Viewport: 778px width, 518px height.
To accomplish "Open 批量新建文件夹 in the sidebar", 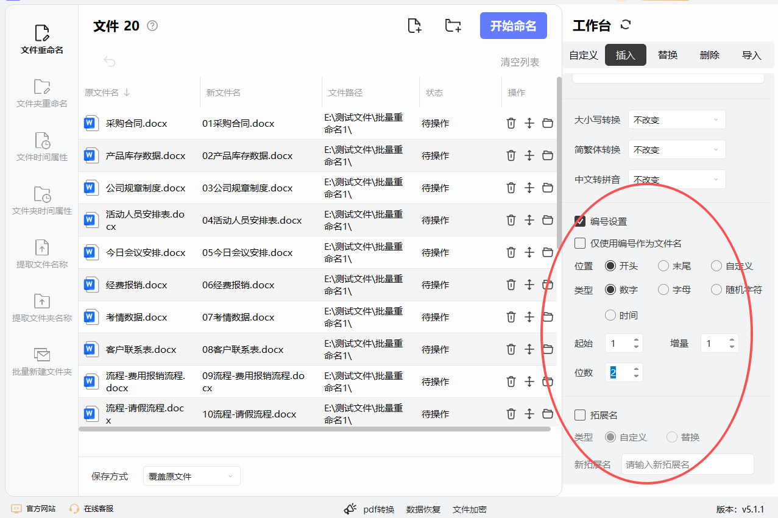I will point(42,361).
